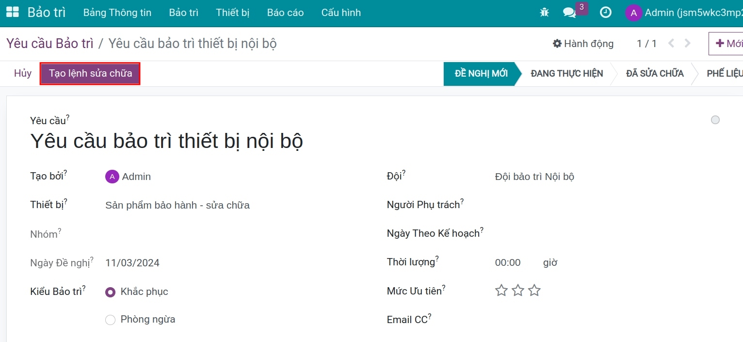Click the kanban state grey circle
The width and height of the screenshot is (743, 342).
[x=715, y=120]
